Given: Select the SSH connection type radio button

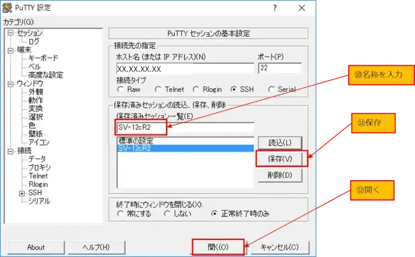Looking at the screenshot, I should coord(234,89).
